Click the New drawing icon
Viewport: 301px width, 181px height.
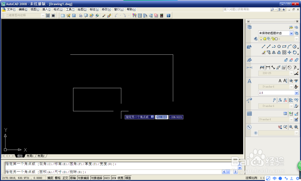[63, 16]
